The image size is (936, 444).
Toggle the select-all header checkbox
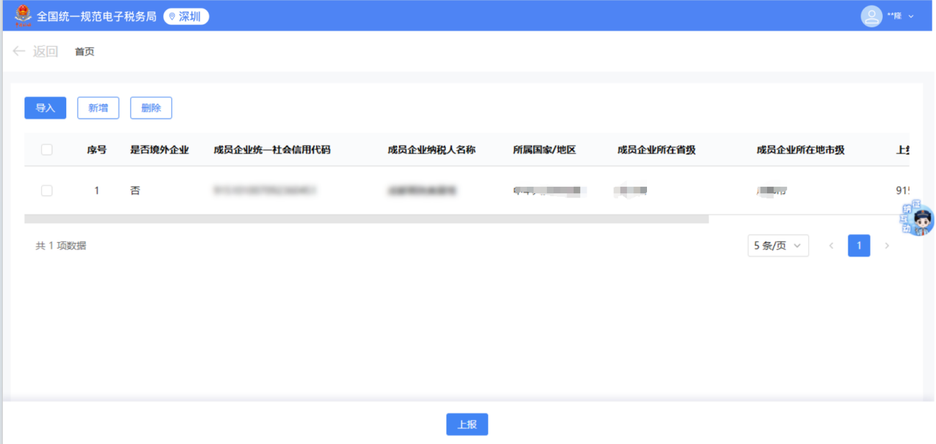click(x=47, y=149)
